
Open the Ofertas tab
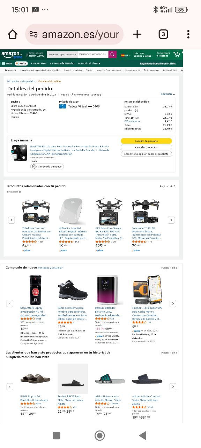coord(89,70)
